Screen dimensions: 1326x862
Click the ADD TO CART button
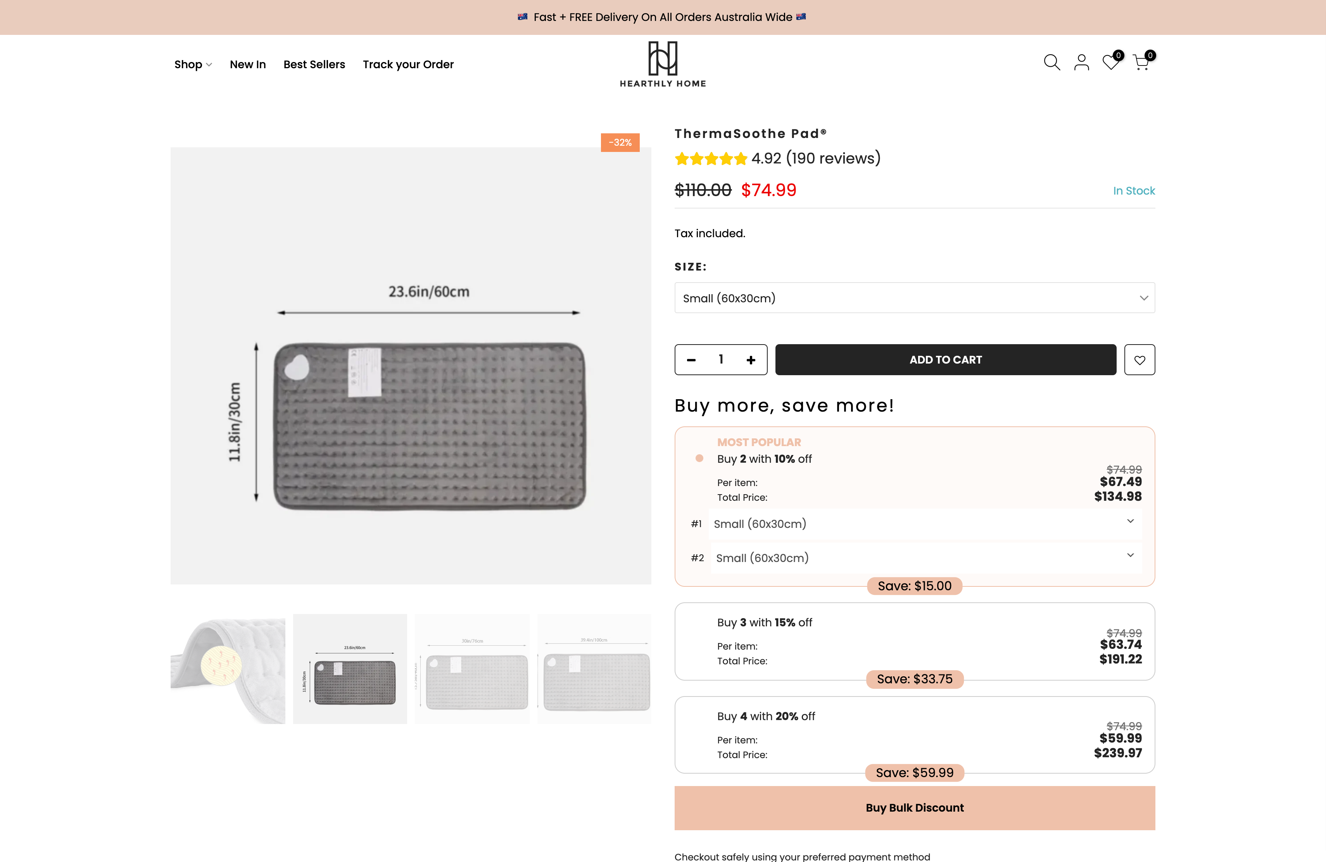945,360
